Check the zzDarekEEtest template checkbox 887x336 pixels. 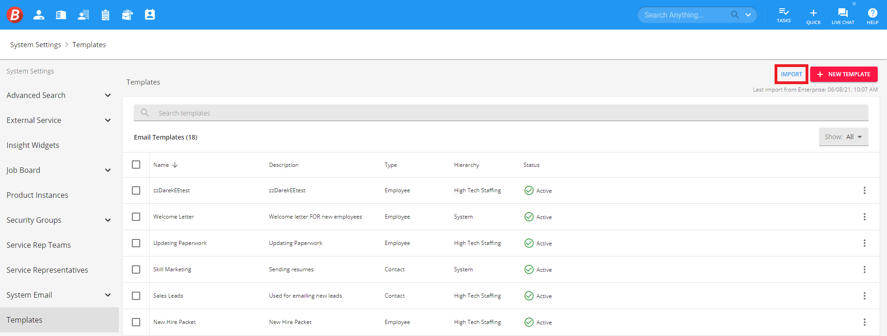136,190
